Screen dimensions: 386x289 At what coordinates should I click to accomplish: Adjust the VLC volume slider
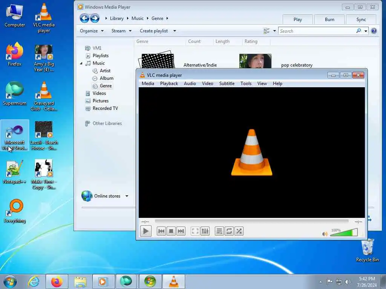point(344,233)
